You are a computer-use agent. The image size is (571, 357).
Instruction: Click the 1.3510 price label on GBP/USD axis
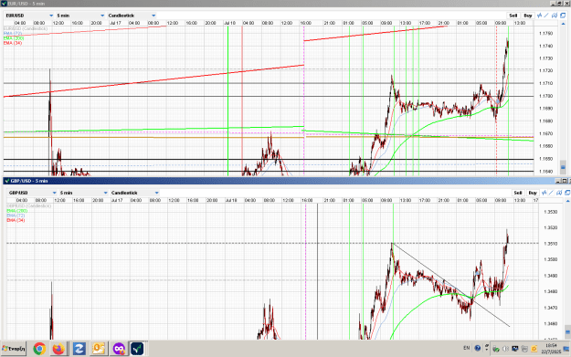550,244
